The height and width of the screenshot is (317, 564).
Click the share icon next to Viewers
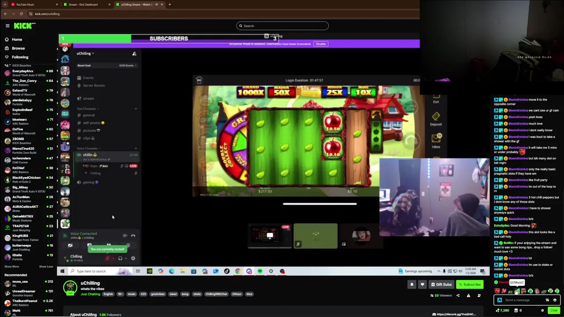(458, 295)
